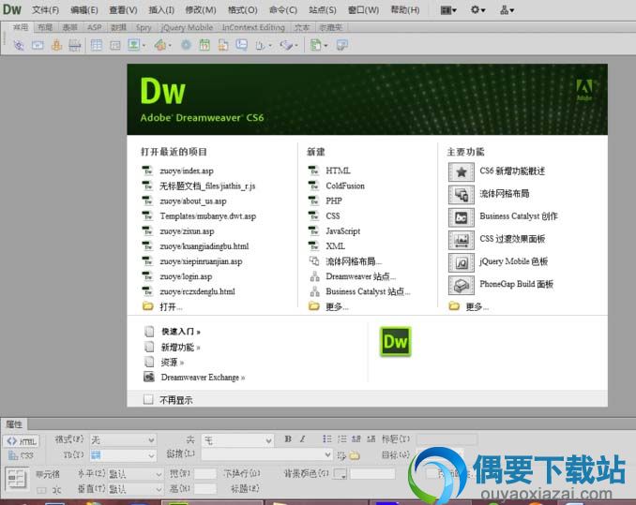This screenshot has width=636, height=505.
Task: Open the 格式 format dropdown
Action: click(x=123, y=439)
